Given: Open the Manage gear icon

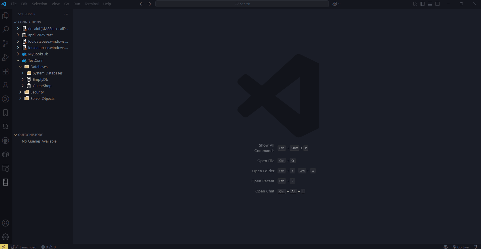Looking at the screenshot, I should (5, 237).
